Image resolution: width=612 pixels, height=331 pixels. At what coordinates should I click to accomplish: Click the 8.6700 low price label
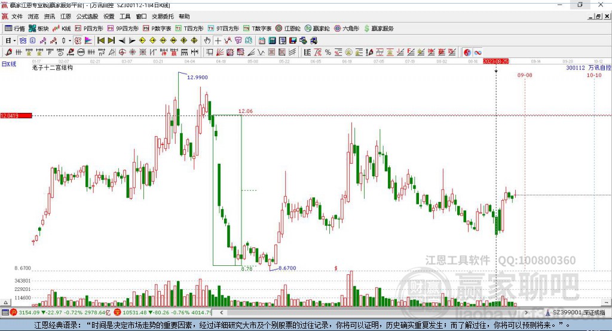pyautogui.click(x=287, y=268)
